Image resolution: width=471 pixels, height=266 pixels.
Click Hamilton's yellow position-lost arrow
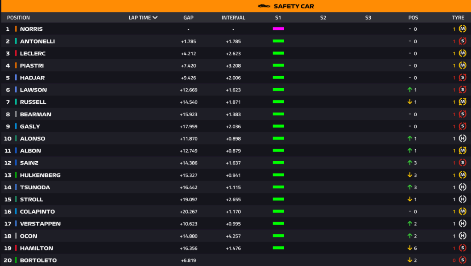coord(409,248)
